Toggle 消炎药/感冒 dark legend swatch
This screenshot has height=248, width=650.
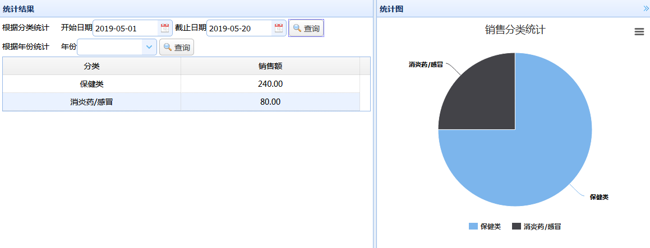coord(517,226)
